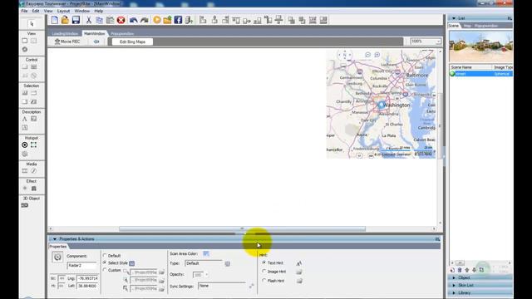Open the zoom 100% dropdown
The height and width of the screenshot is (299, 532).
tap(438, 42)
